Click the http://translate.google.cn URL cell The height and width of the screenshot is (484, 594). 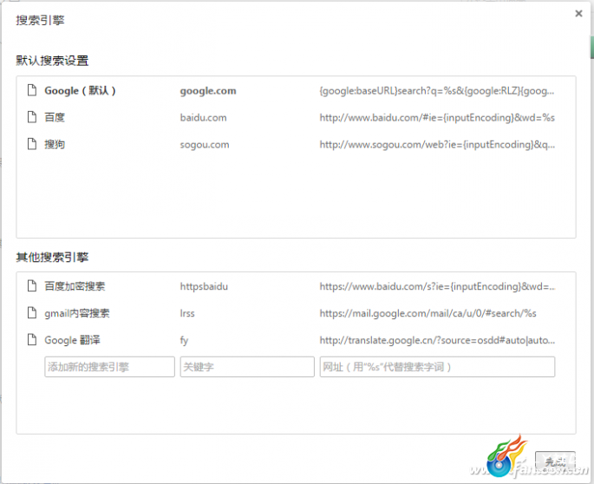[437, 340]
